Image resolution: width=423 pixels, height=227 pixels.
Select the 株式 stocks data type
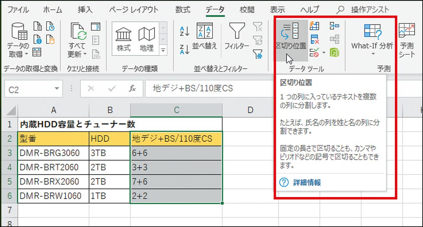coord(123,39)
